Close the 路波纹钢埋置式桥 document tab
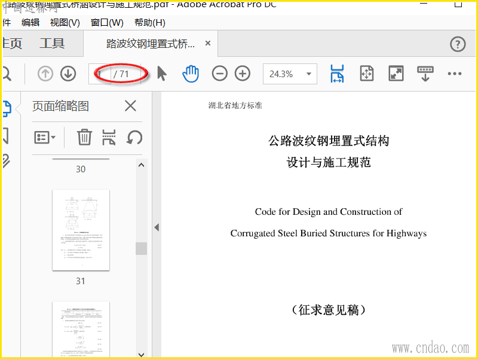 click(x=208, y=43)
